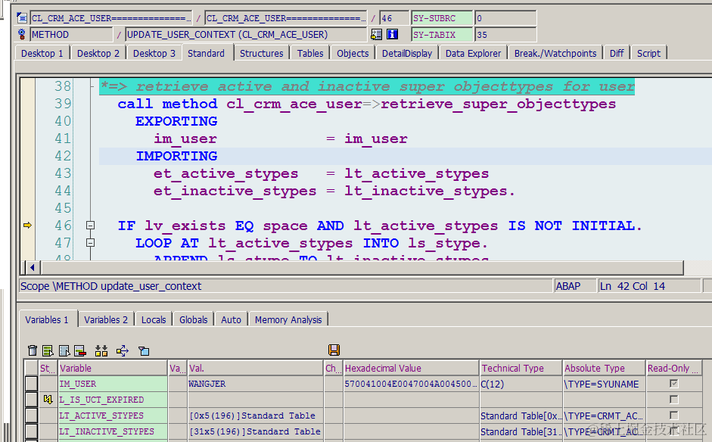Open the Data Explorer tab
Screen dimensions: 712x442
(x=473, y=53)
